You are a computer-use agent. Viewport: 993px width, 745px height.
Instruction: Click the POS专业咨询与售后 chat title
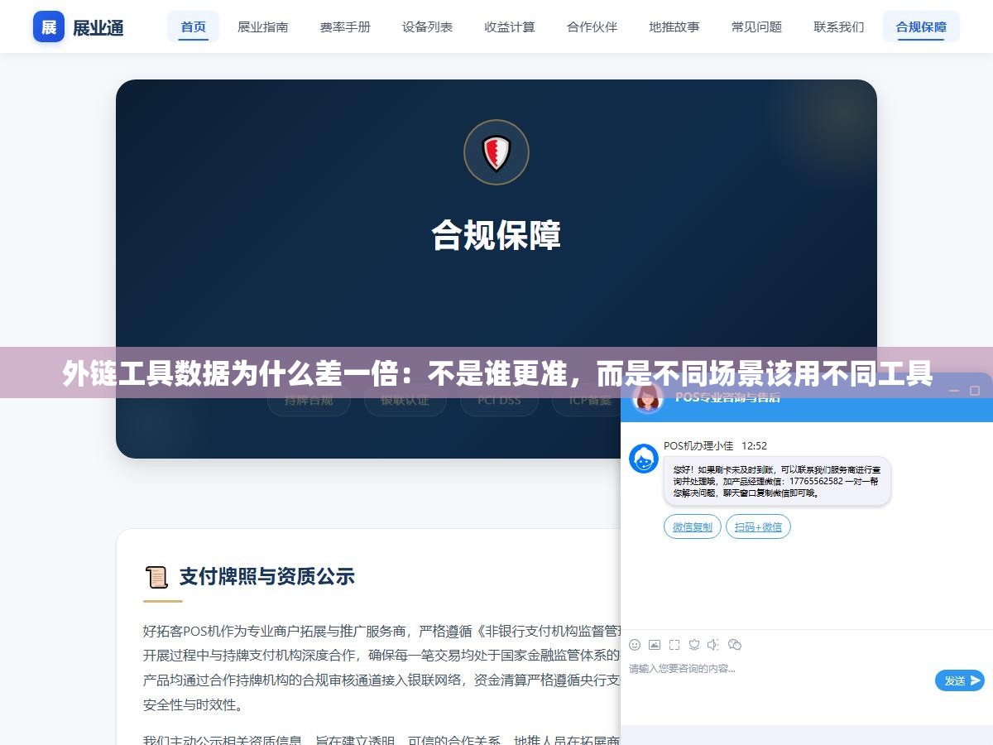click(727, 397)
